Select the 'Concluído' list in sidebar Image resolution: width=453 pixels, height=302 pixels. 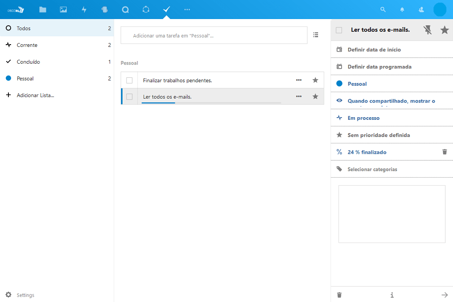tap(28, 62)
